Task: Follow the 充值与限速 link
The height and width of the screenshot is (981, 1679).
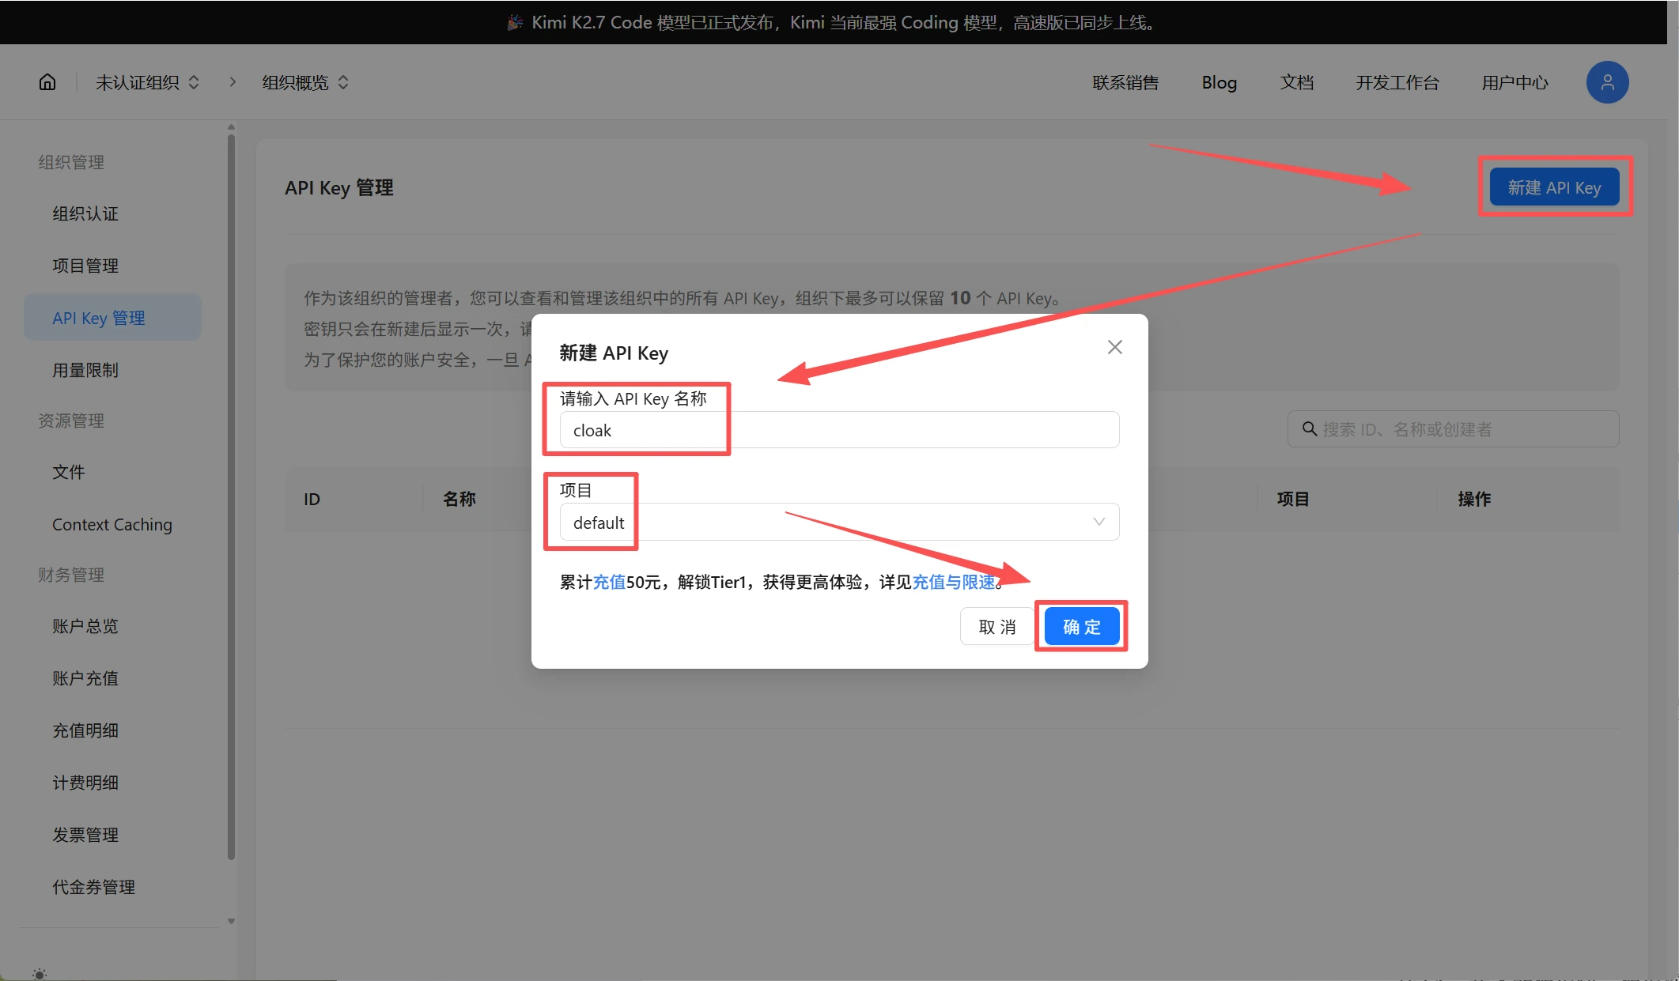Action: 954,583
